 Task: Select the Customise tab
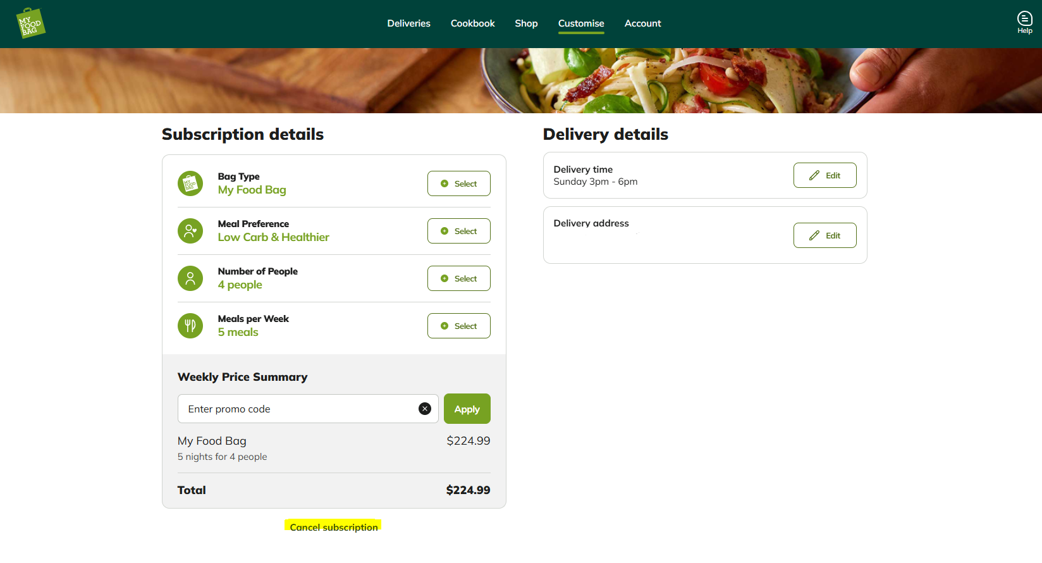point(581,23)
